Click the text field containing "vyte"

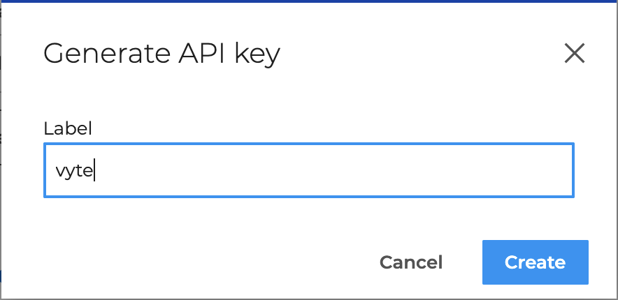pyautogui.click(x=308, y=171)
